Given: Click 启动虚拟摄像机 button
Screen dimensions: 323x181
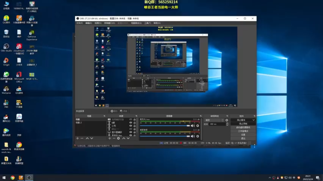Looking at the screenshot, I should [x=243, y=128].
